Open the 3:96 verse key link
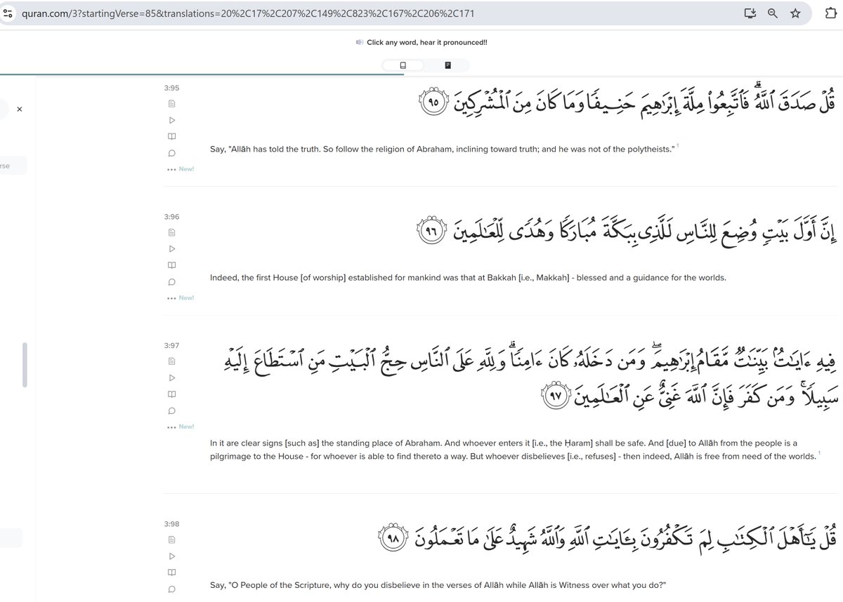Image resolution: width=843 pixels, height=602 pixels. [x=172, y=217]
